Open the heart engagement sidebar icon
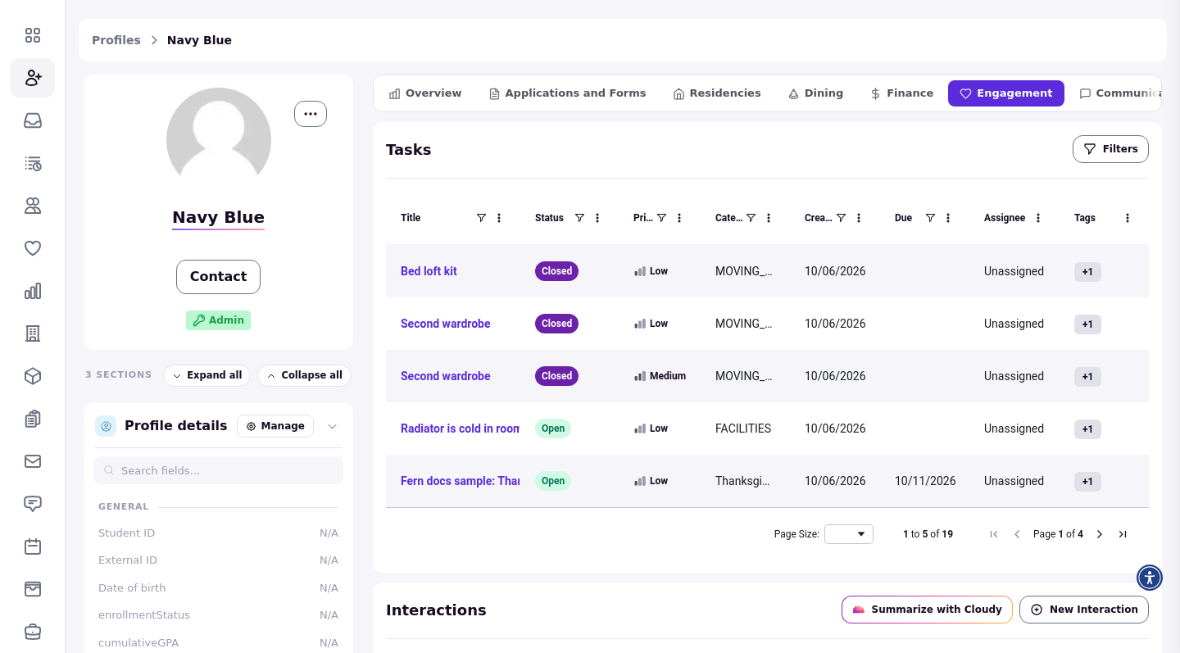The width and height of the screenshot is (1180, 653). click(x=33, y=248)
